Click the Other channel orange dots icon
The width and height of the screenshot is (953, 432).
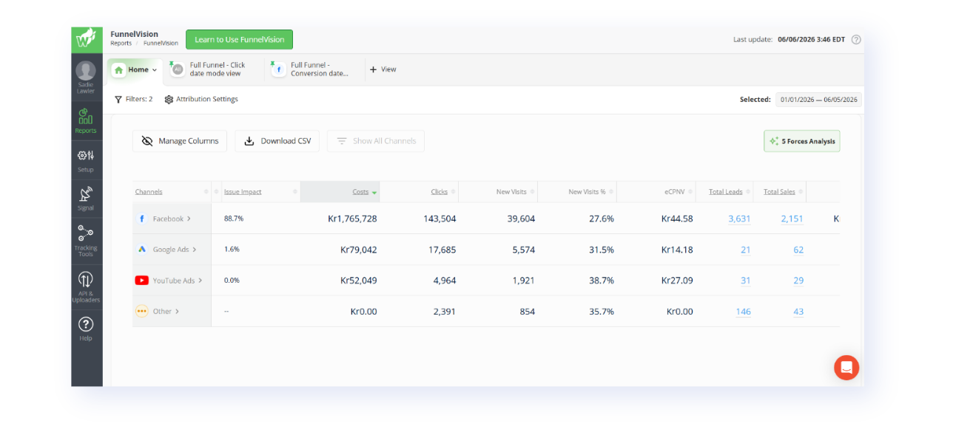141,312
